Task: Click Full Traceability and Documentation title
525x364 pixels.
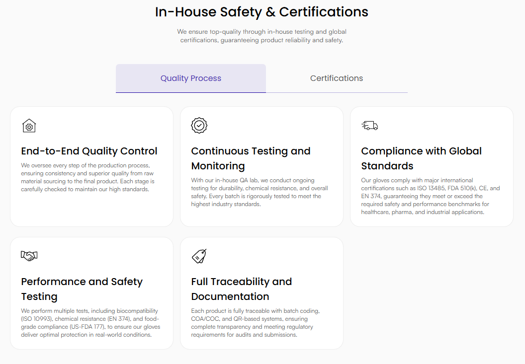Action: tap(241, 289)
